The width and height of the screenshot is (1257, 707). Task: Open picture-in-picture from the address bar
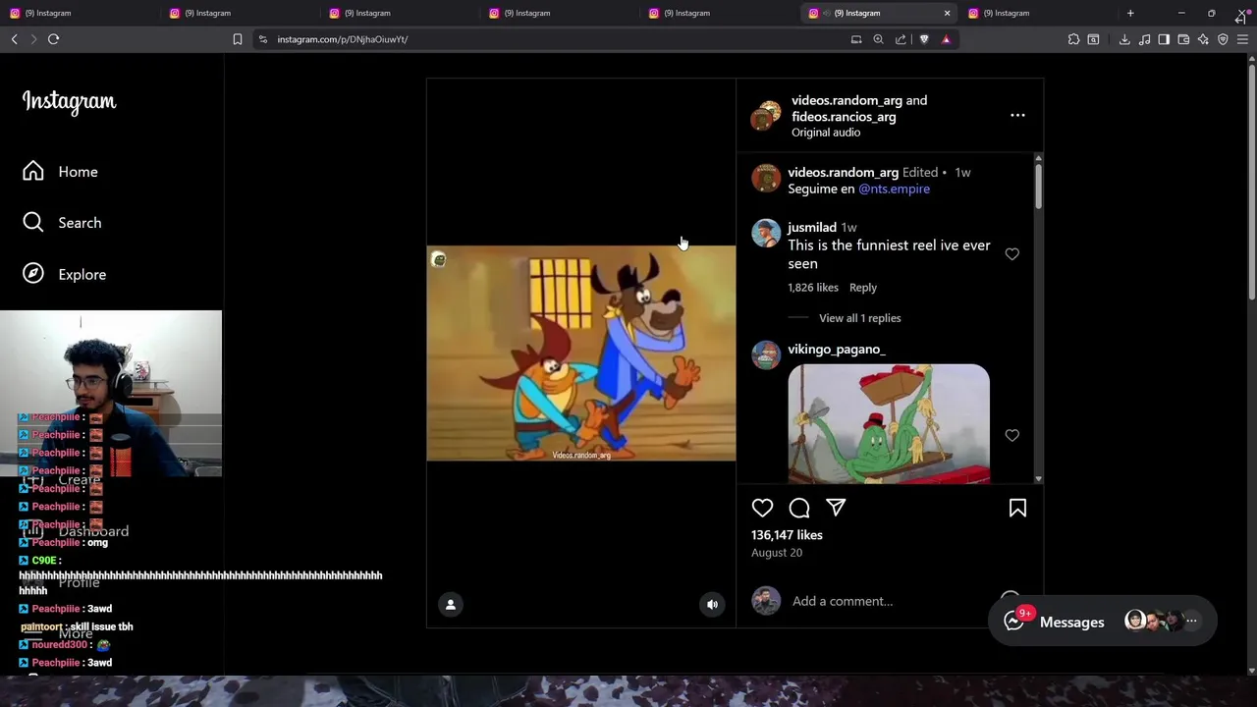pyautogui.click(x=856, y=39)
